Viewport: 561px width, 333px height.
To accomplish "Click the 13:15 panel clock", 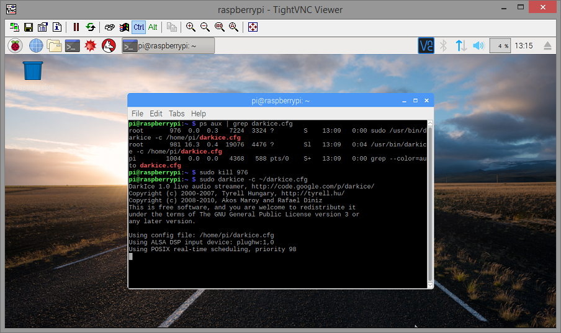I will click(524, 46).
